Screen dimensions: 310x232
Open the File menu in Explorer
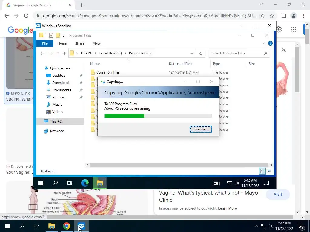tap(45, 43)
